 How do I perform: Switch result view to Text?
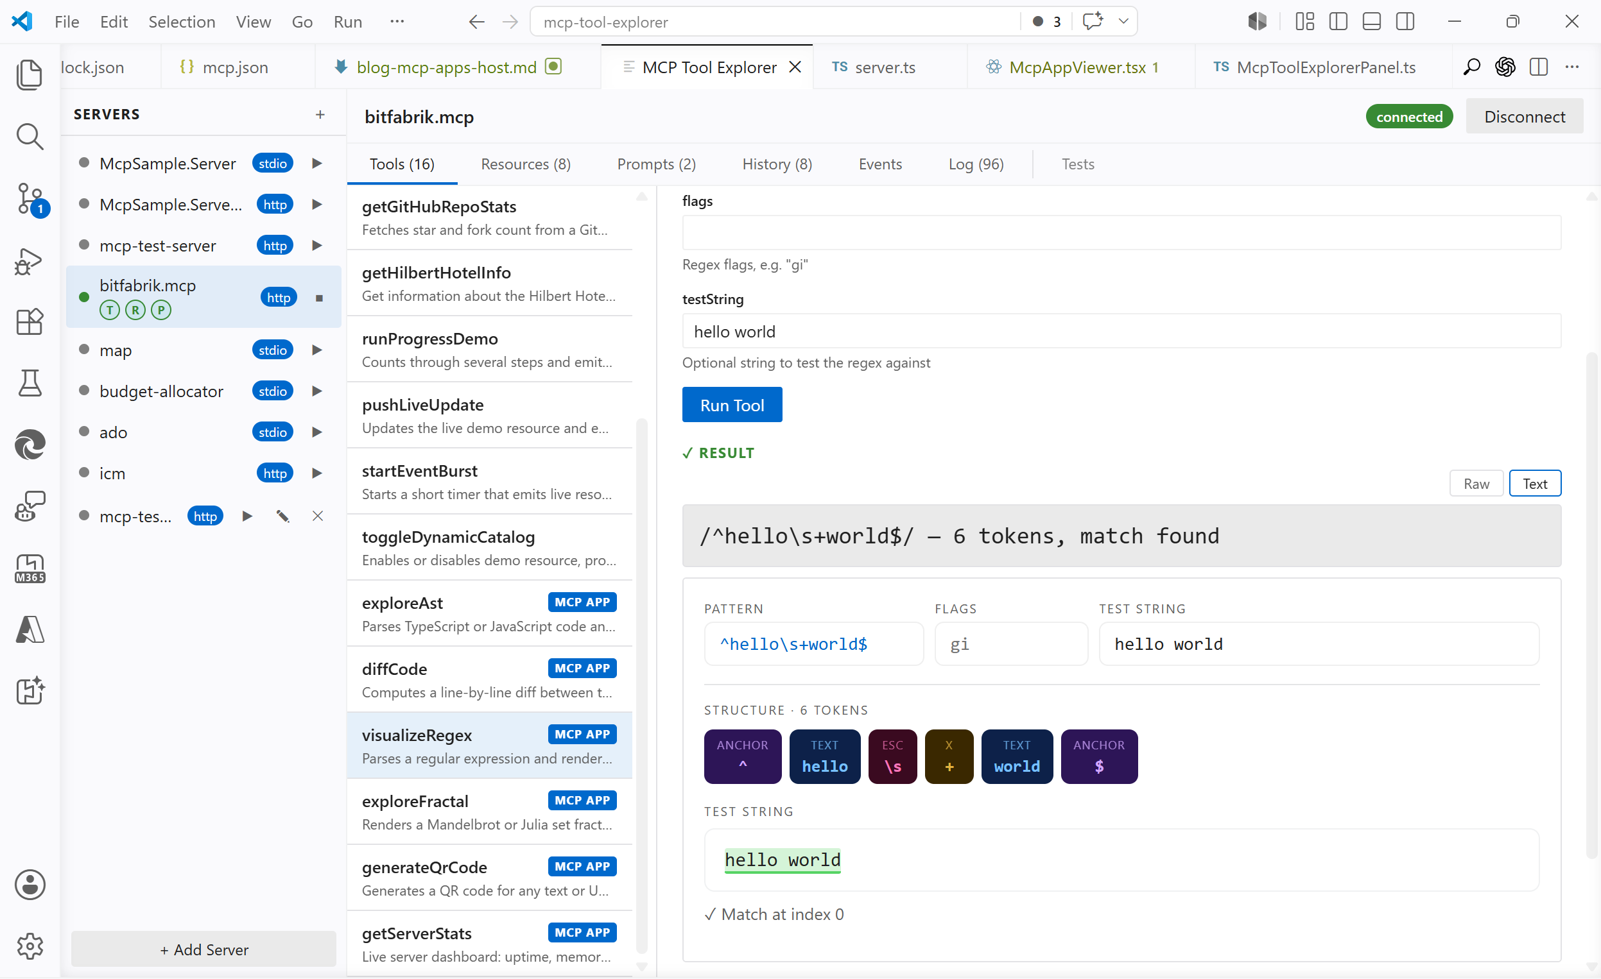1535,484
